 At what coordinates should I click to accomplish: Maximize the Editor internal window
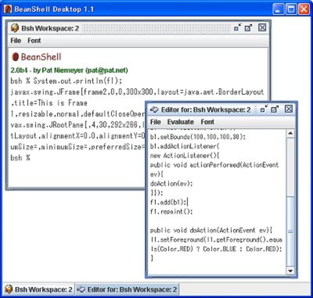coord(275,110)
